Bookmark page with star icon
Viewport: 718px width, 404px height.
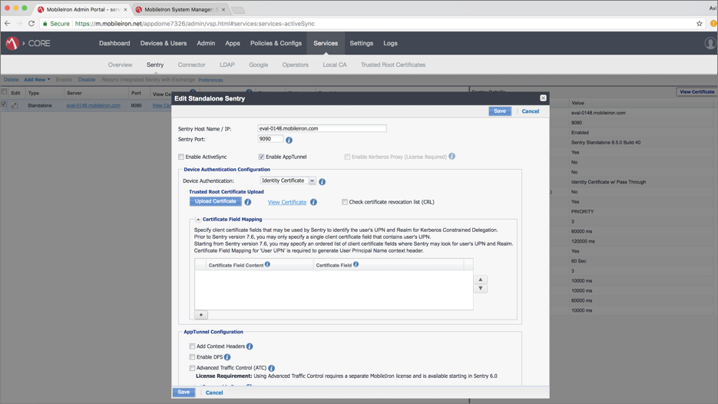pyautogui.click(x=700, y=23)
